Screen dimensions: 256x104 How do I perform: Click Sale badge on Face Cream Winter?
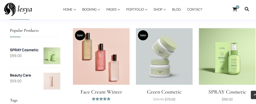point(80,35)
